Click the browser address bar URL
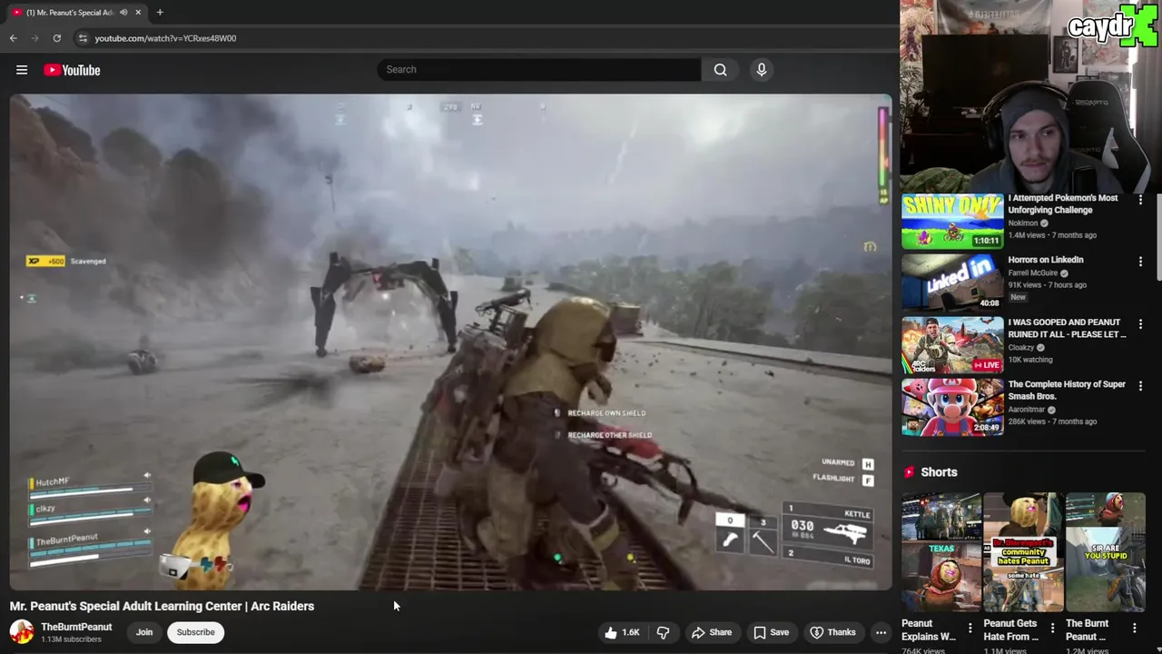 [165, 38]
